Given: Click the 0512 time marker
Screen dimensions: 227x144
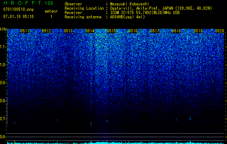Looking at the screenshot, I should coord(47,31).
